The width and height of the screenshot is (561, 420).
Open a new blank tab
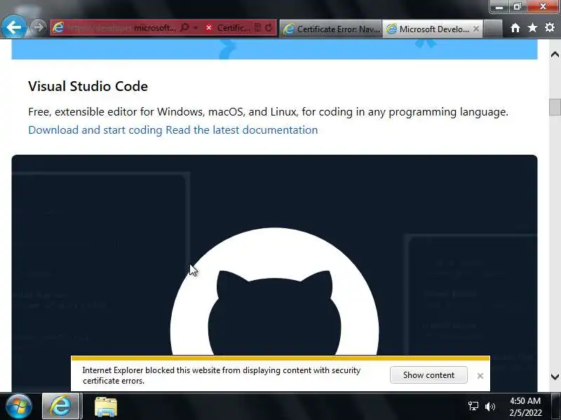(493, 29)
